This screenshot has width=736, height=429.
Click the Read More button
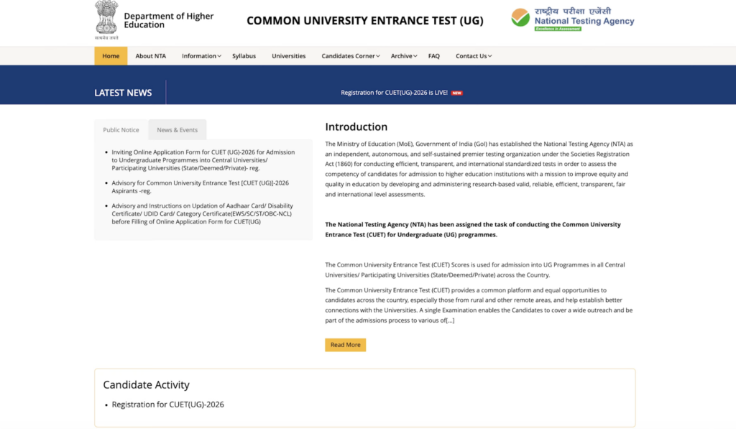(x=345, y=345)
